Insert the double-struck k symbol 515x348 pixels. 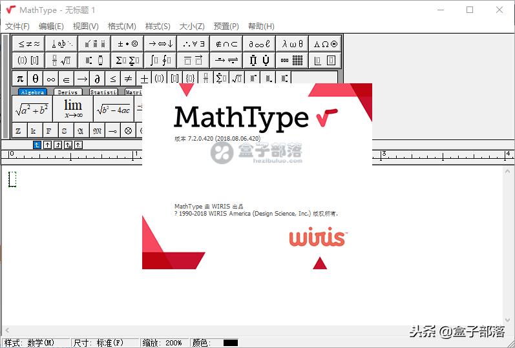click(34, 130)
